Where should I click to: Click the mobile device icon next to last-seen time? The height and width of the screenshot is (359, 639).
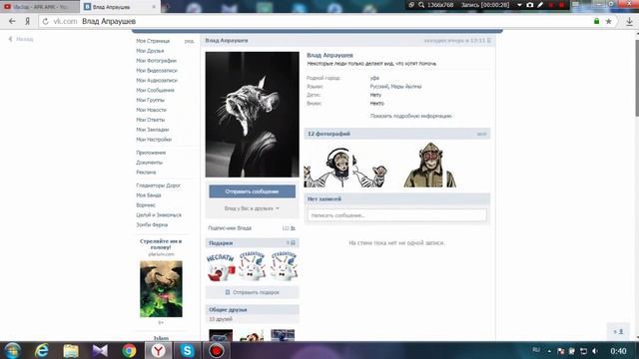(x=489, y=41)
